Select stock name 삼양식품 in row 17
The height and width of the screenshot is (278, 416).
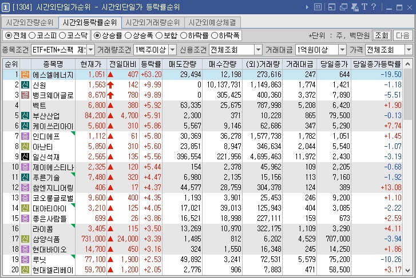(x=46, y=239)
